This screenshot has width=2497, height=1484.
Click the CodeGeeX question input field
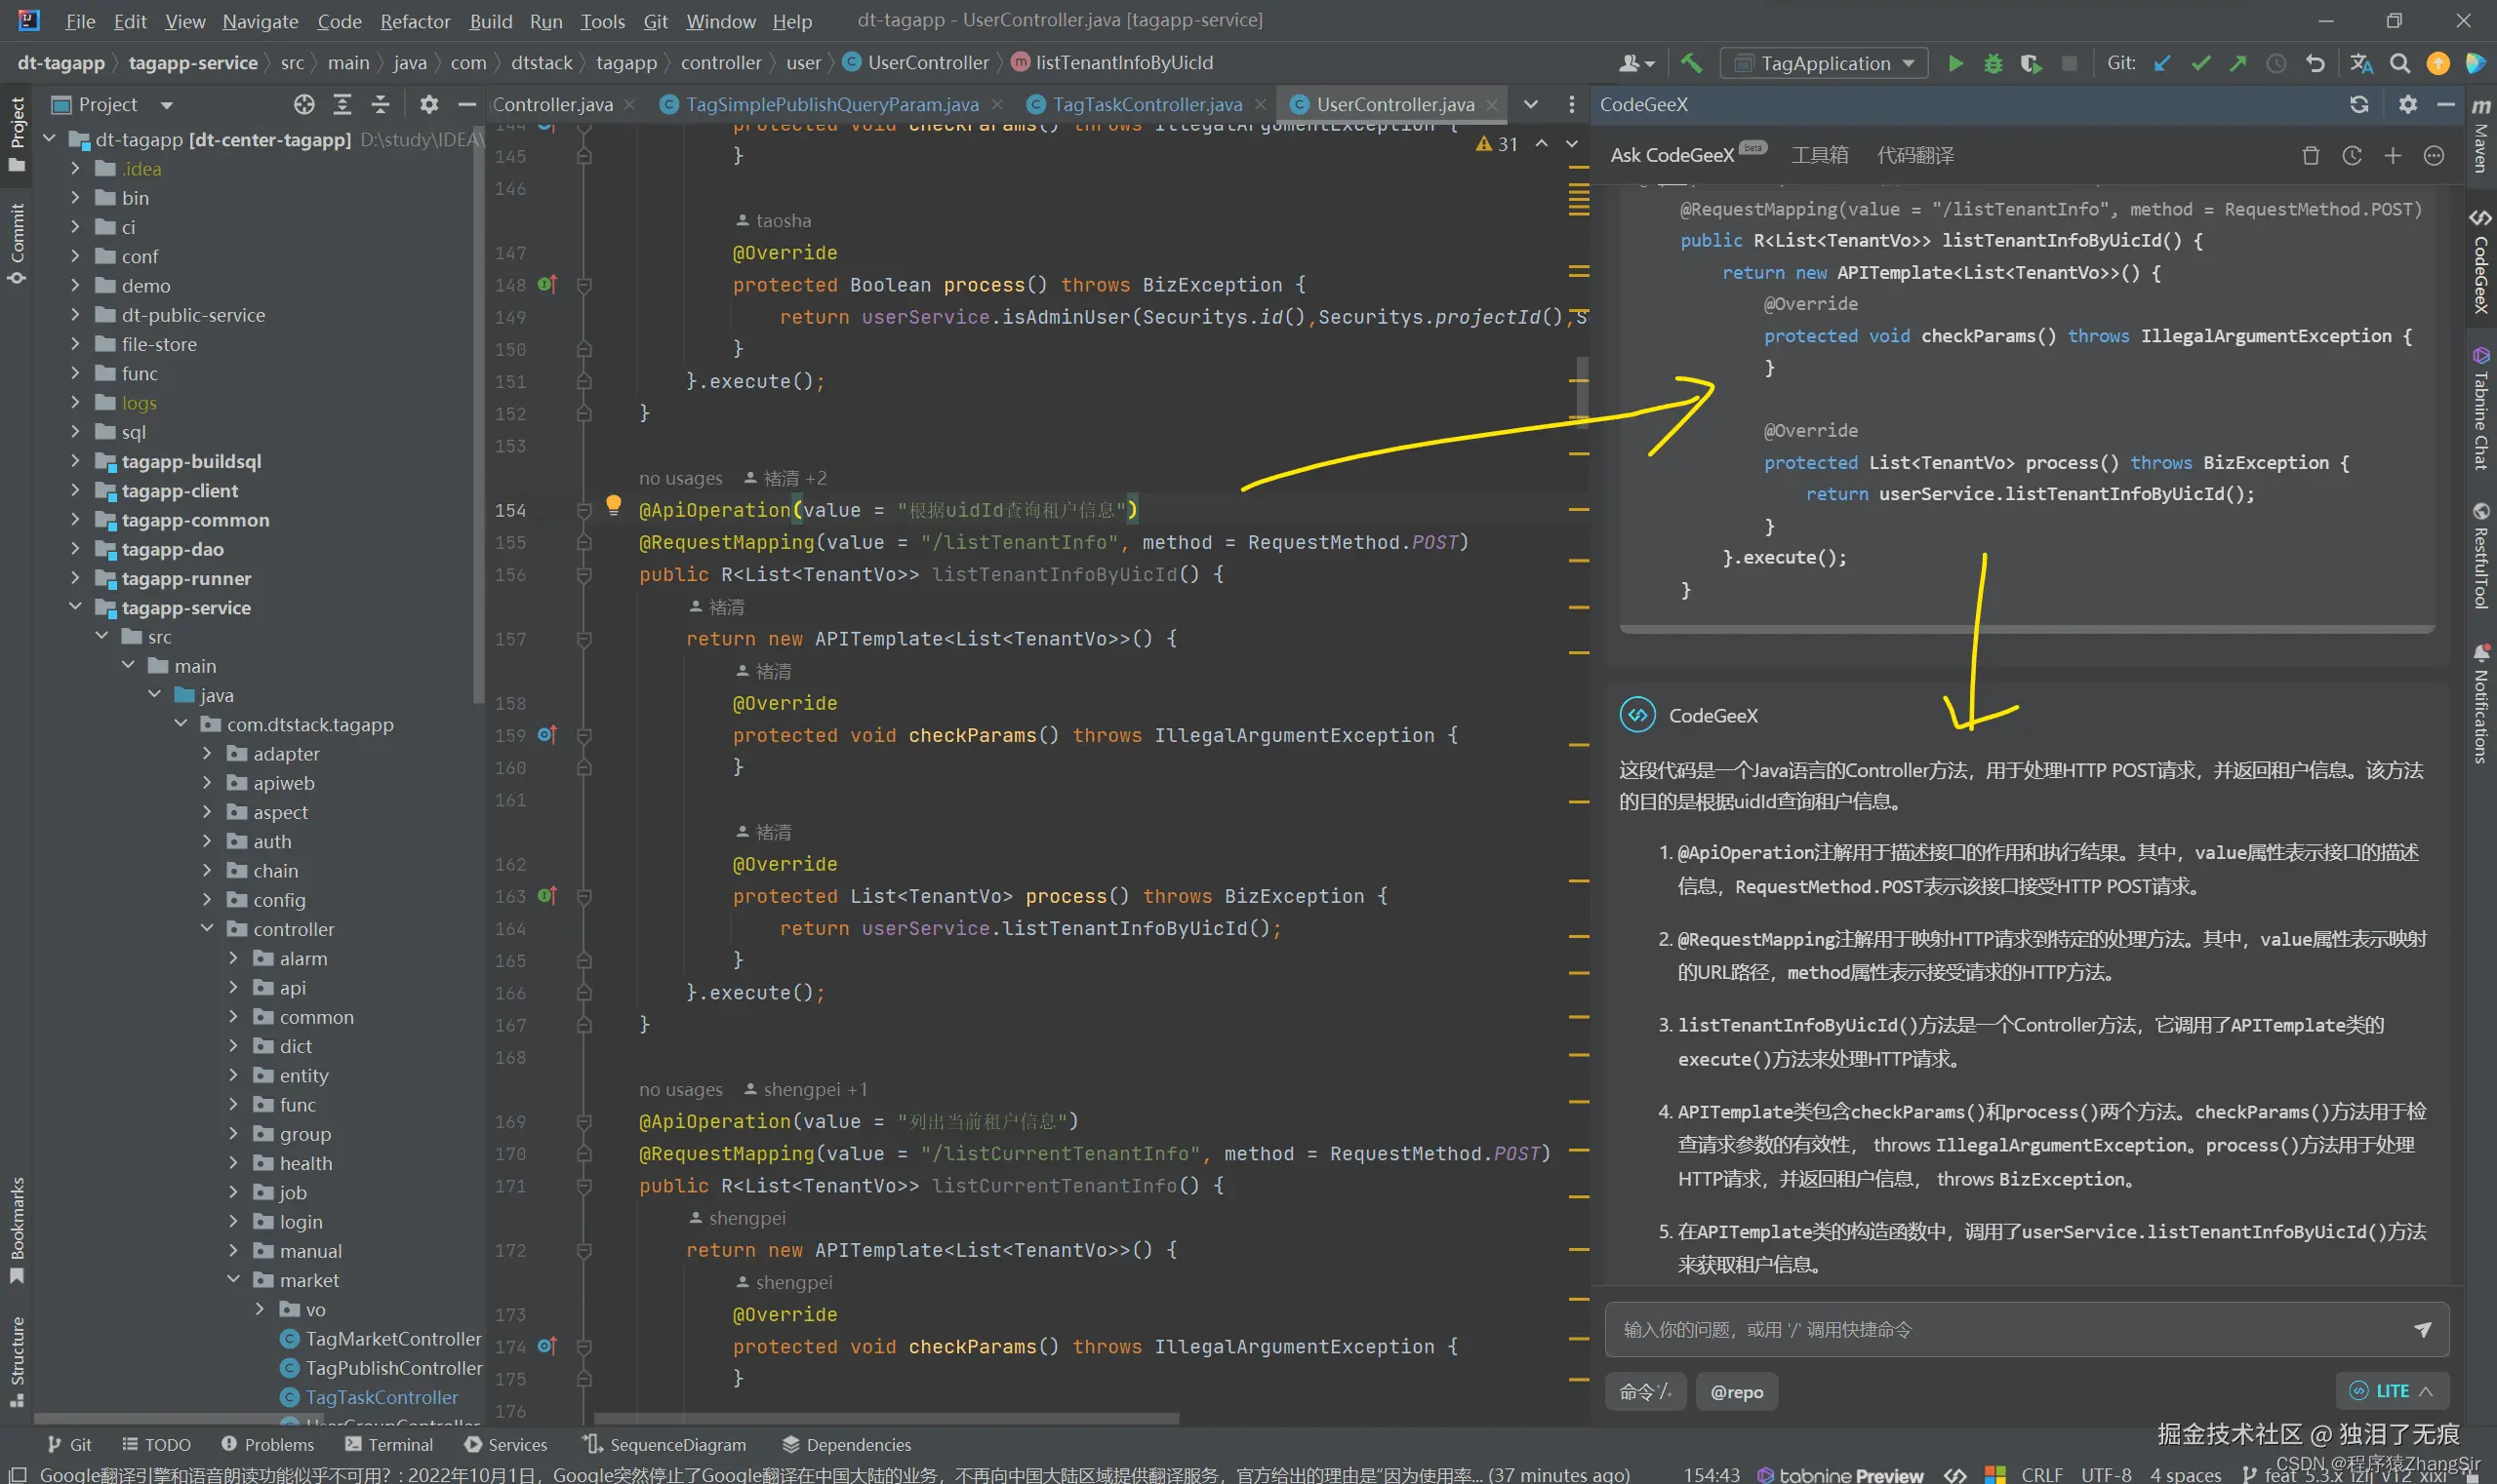tap(2001, 1329)
